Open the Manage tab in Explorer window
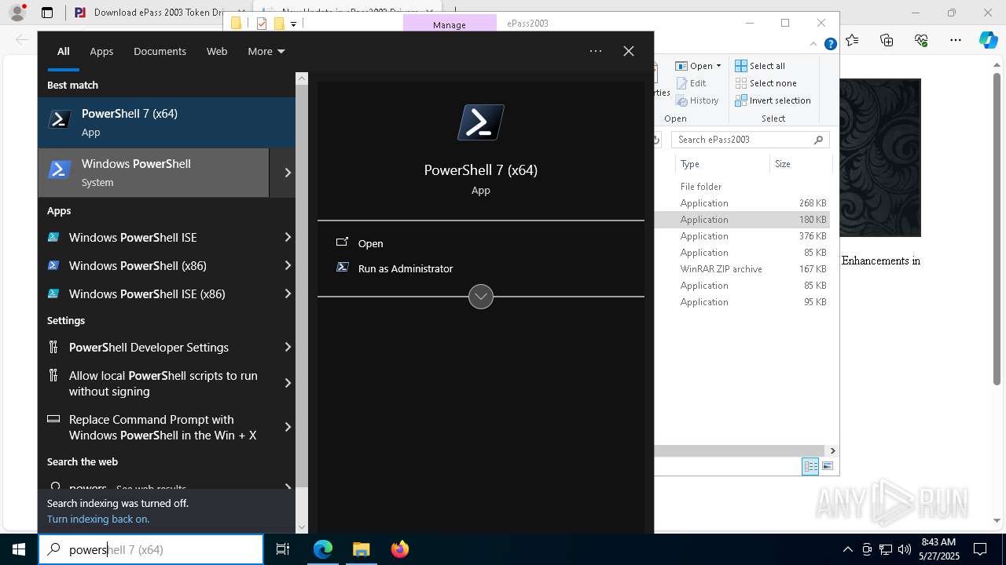The height and width of the screenshot is (565, 1006). click(450, 24)
